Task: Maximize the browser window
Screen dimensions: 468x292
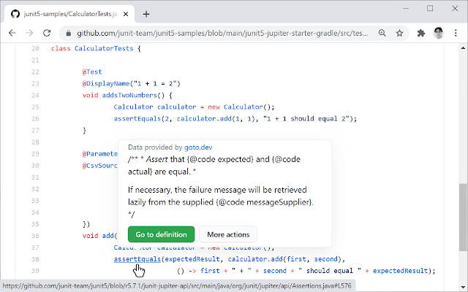Action: [430, 8]
